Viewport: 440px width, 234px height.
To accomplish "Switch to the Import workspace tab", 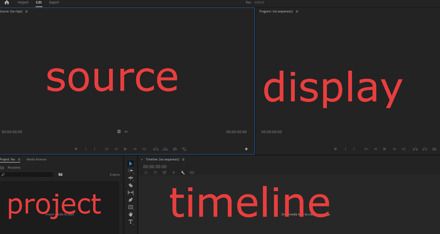I will pos(23,2).
